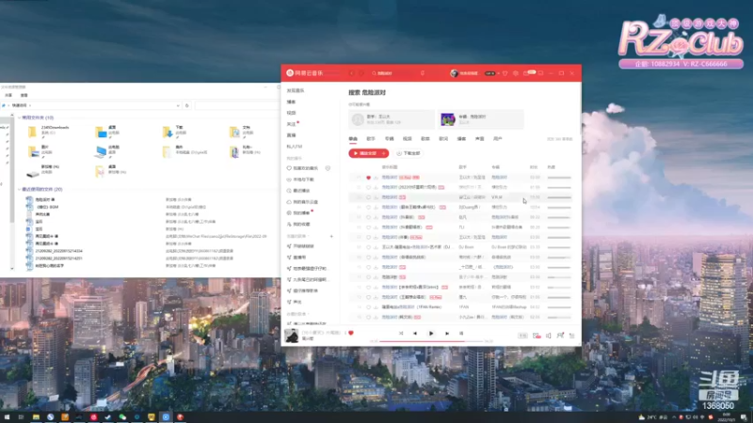Switch to the 歌词 lyrics tab

pyautogui.click(x=443, y=138)
